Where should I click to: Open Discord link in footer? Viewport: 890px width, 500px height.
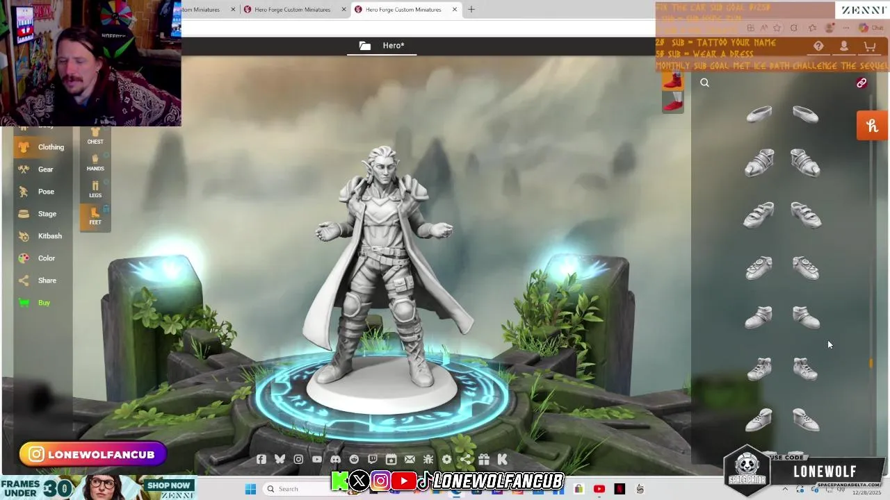[x=336, y=459]
